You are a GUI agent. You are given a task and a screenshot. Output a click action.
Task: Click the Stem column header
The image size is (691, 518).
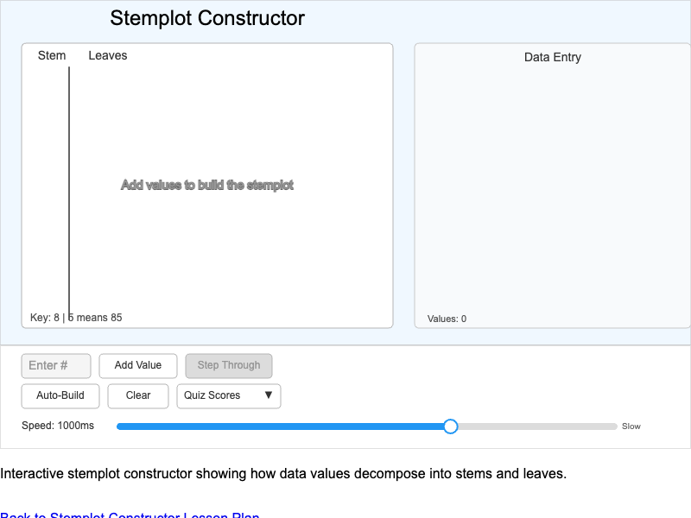[x=51, y=55]
